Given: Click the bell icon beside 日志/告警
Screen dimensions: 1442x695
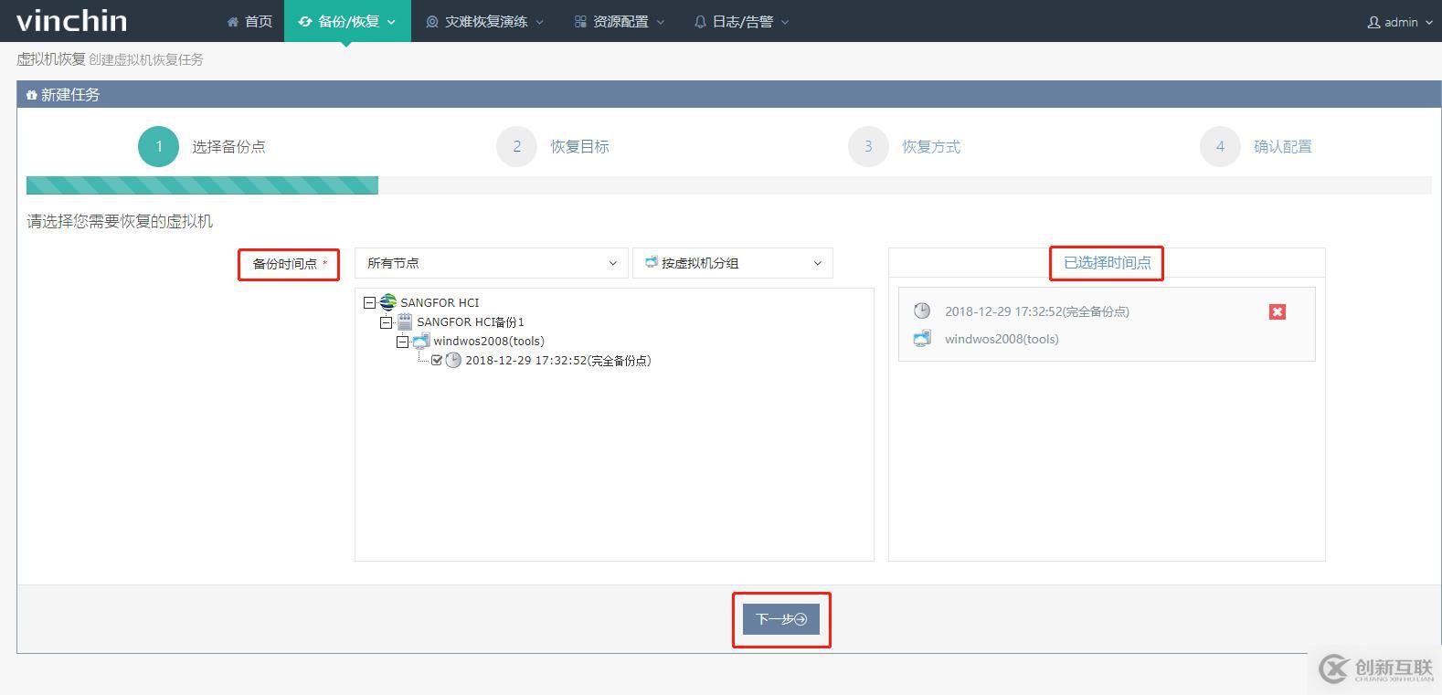Looking at the screenshot, I should 700,22.
